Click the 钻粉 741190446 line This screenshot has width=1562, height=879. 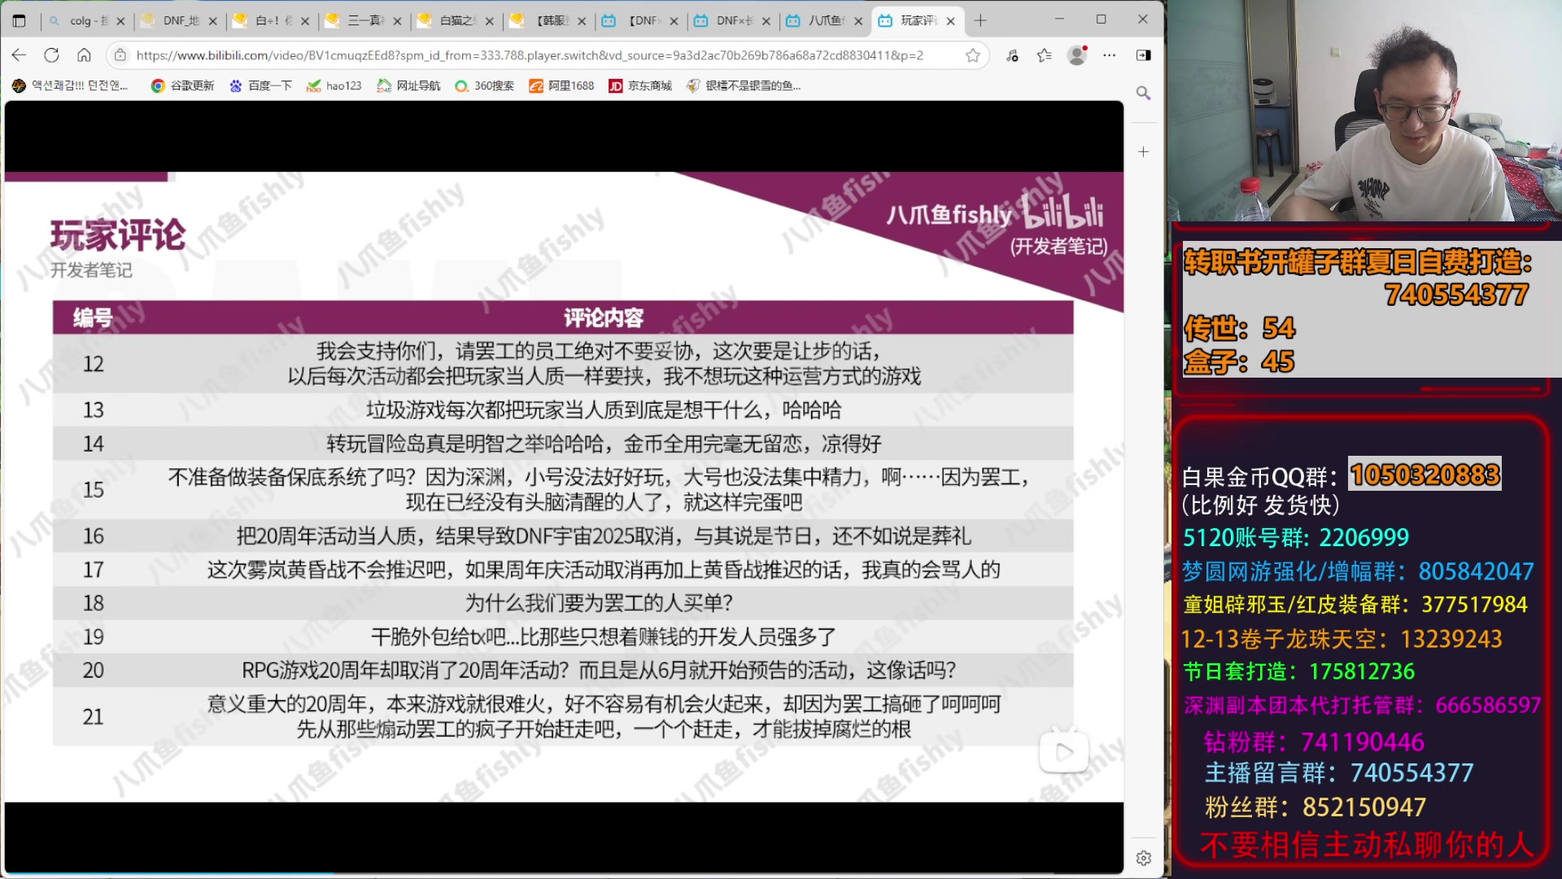click(x=1314, y=741)
